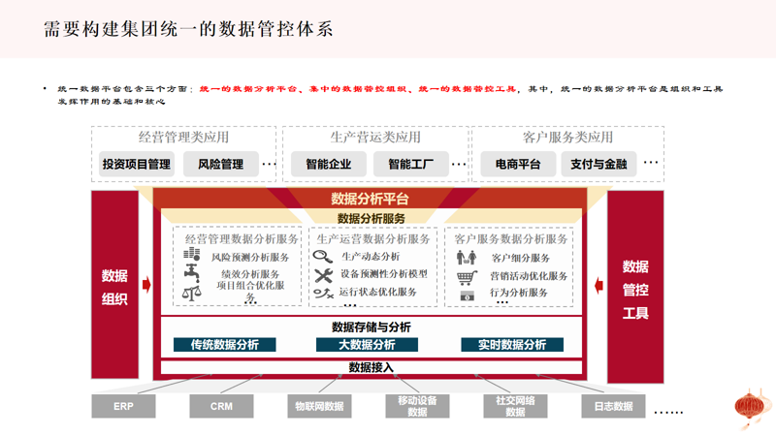Click the 生产动态分析 text

(x=371, y=256)
